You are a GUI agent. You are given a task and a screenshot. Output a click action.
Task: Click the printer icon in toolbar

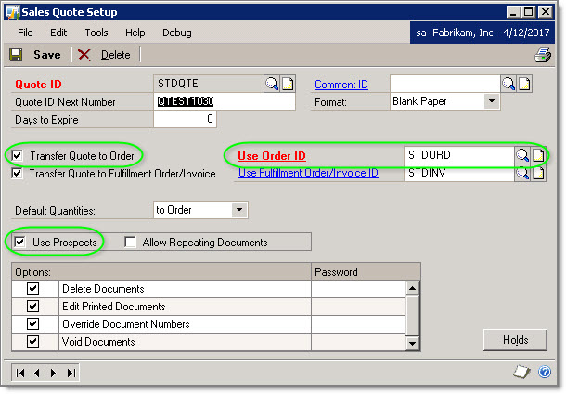click(x=543, y=56)
